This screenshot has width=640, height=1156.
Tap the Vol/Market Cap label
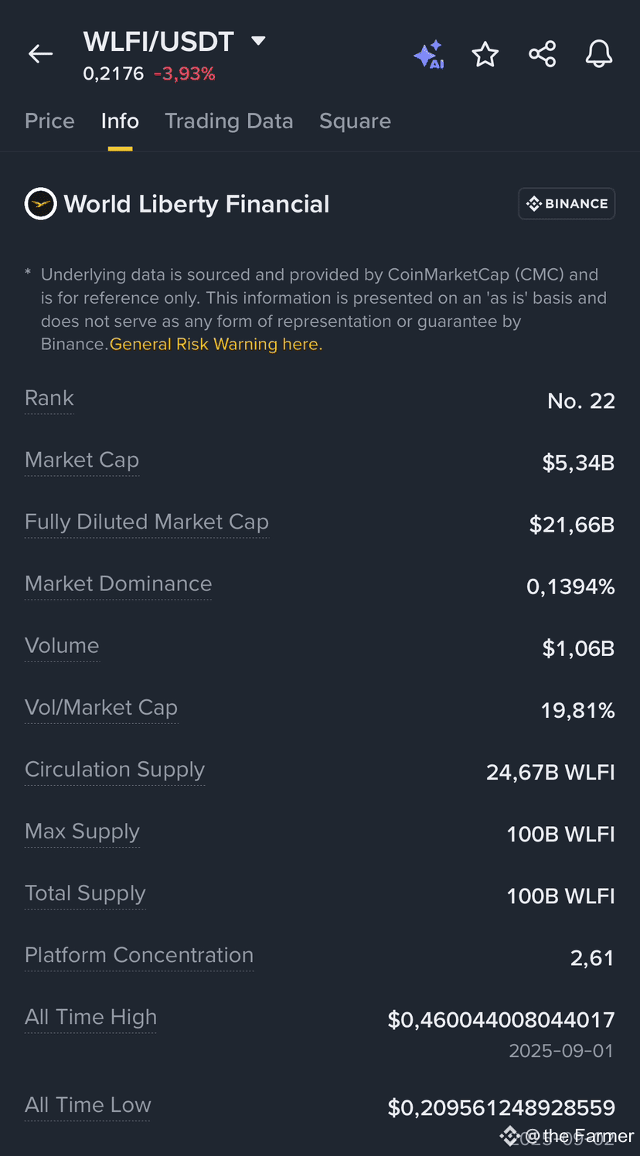[x=101, y=708]
